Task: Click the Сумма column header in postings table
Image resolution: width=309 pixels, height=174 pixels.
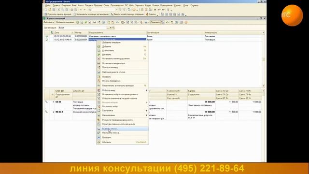Action: point(201,91)
